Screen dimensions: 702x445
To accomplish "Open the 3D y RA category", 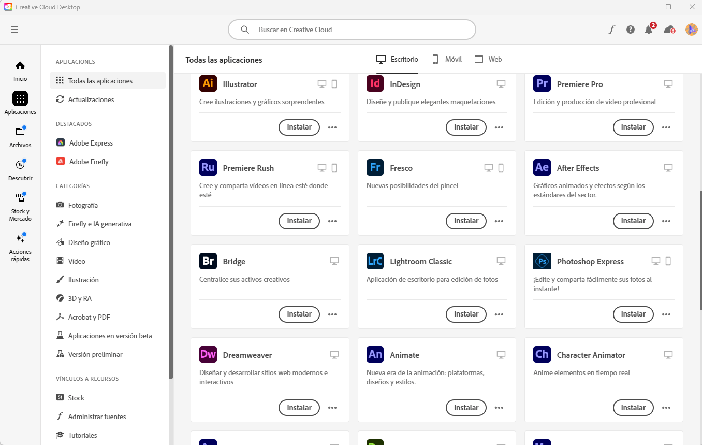I will (x=108, y=298).
